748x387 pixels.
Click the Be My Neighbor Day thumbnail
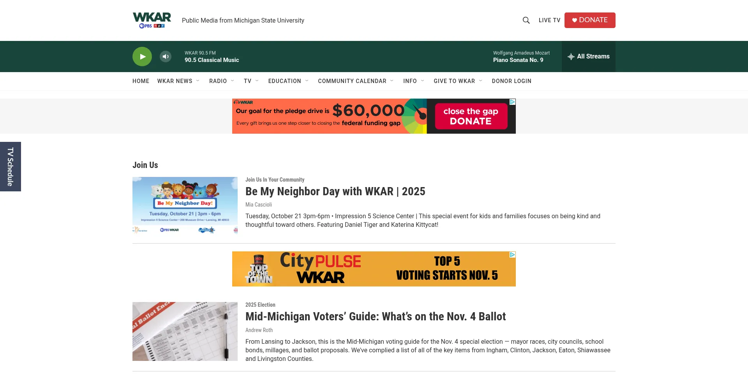click(x=185, y=205)
